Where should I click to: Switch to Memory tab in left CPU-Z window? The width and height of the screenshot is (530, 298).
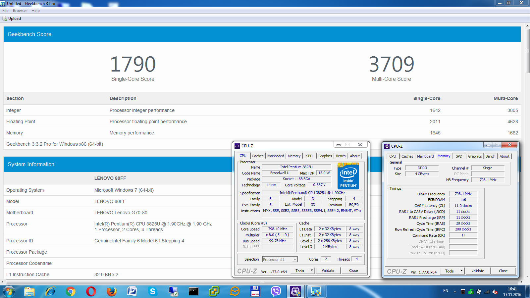[x=294, y=156]
